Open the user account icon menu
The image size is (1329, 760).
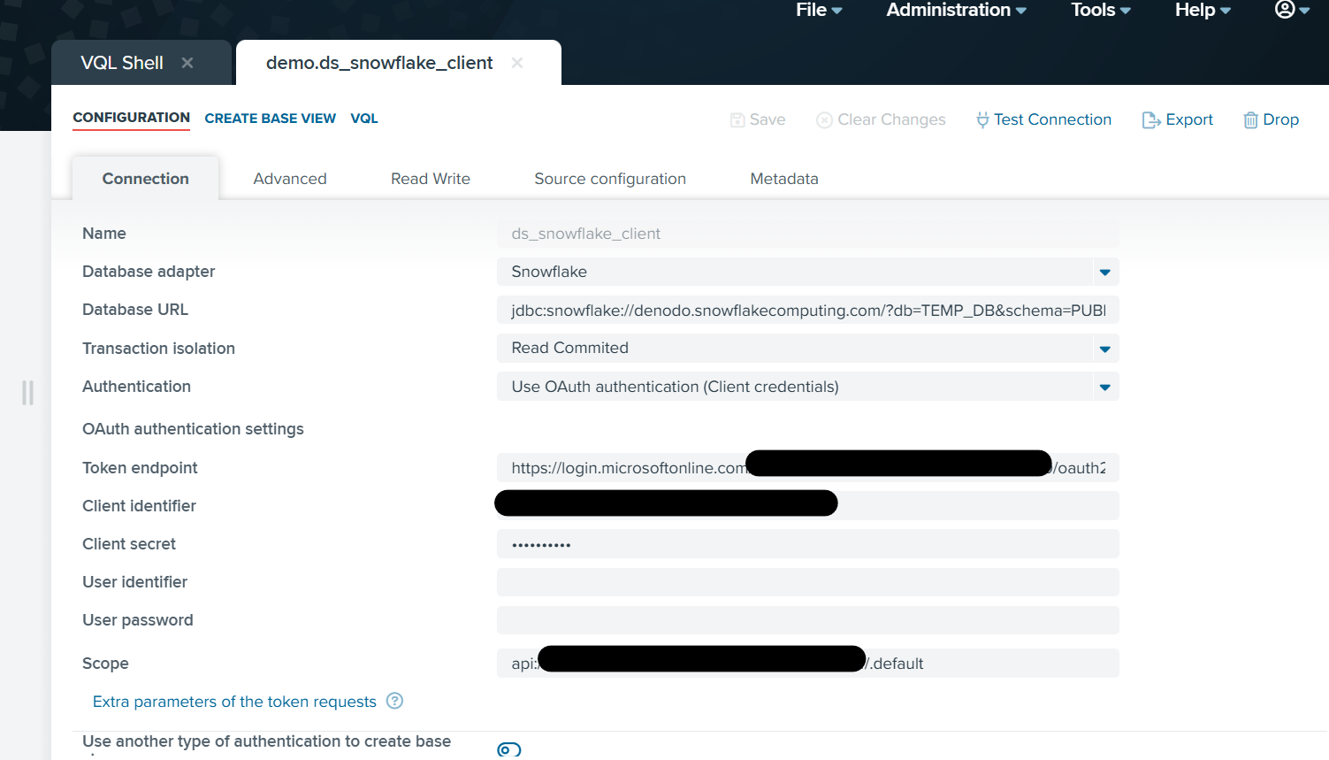pyautogui.click(x=1292, y=10)
